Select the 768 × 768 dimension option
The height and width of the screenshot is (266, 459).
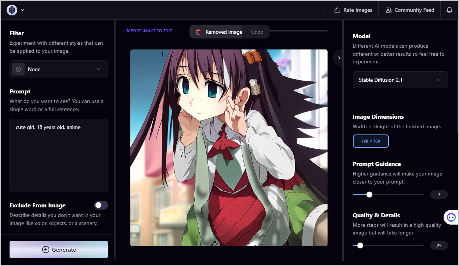[x=371, y=141]
